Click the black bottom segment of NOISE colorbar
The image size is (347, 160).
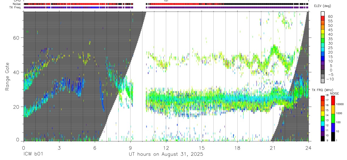click(333, 136)
